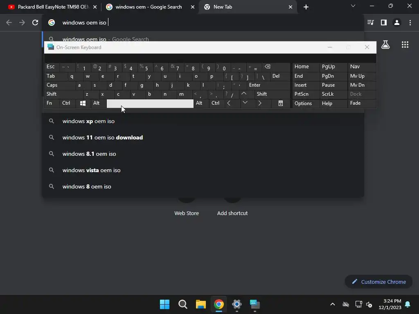
Task: Select suggestion windows xp oem iso
Action: [x=203, y=121]
